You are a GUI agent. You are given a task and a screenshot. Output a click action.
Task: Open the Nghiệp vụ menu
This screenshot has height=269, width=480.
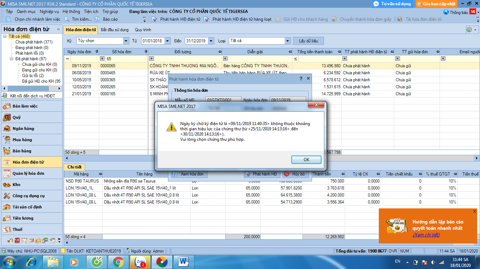(x=49, y=12)
